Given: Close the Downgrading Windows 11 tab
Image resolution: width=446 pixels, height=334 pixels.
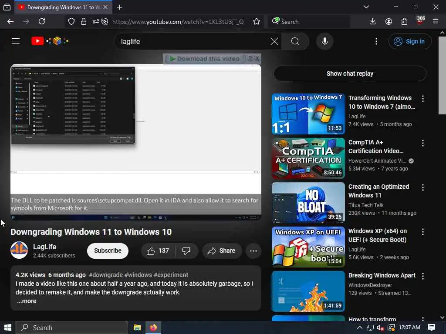Looking at the screenshot, I should (x=105, y=7).
